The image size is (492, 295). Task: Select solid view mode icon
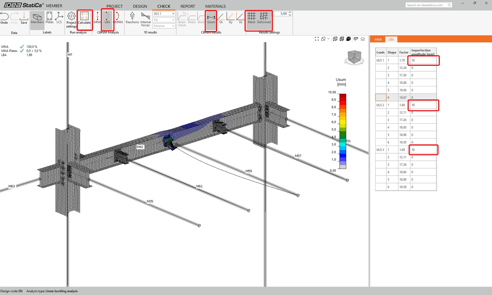tap(348, 39)
